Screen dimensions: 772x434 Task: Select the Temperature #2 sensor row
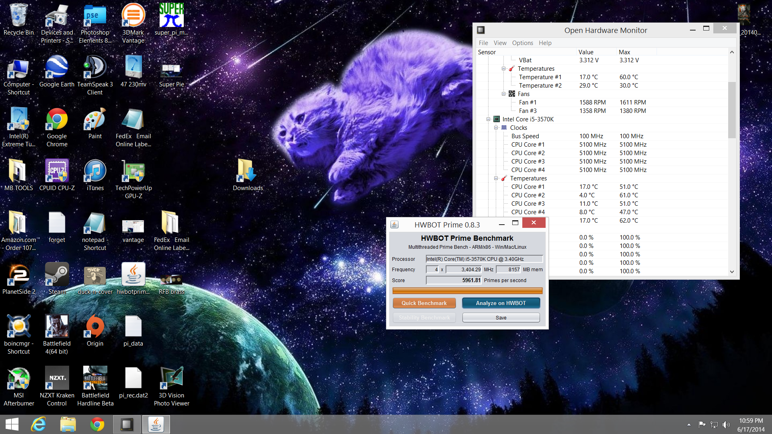point(602,86)
